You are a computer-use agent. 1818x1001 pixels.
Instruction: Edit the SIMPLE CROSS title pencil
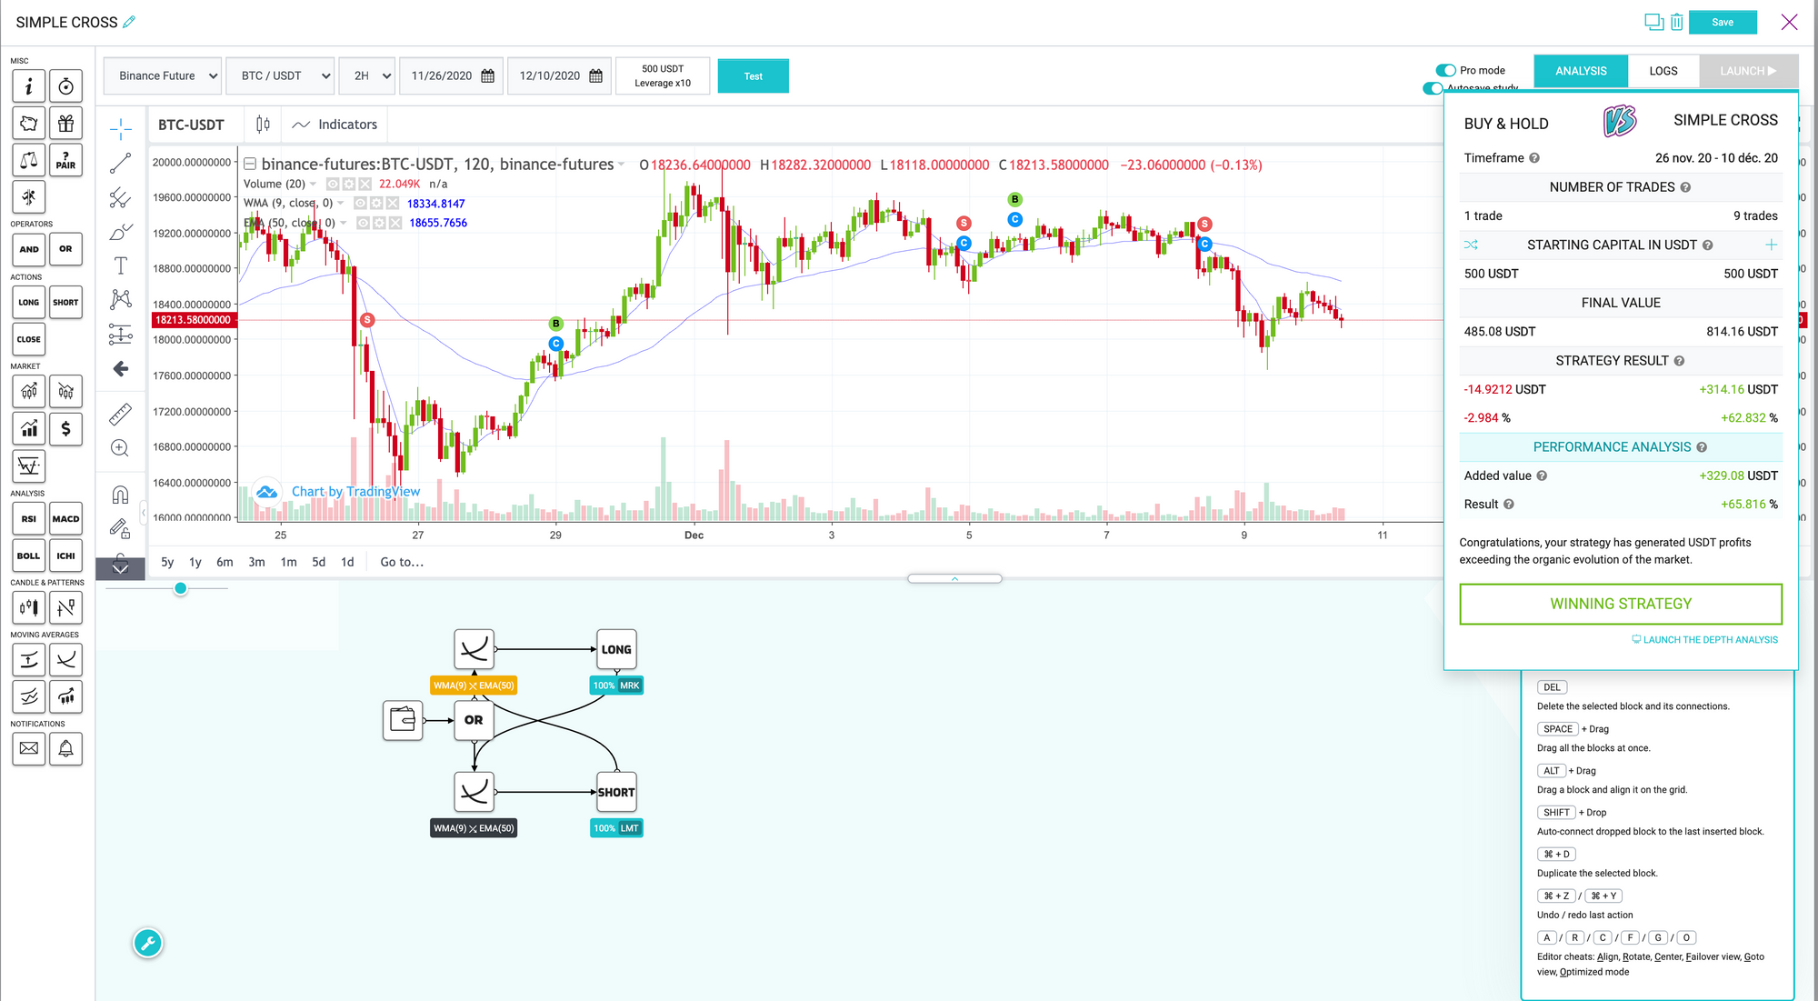click(x=129, y=22)
